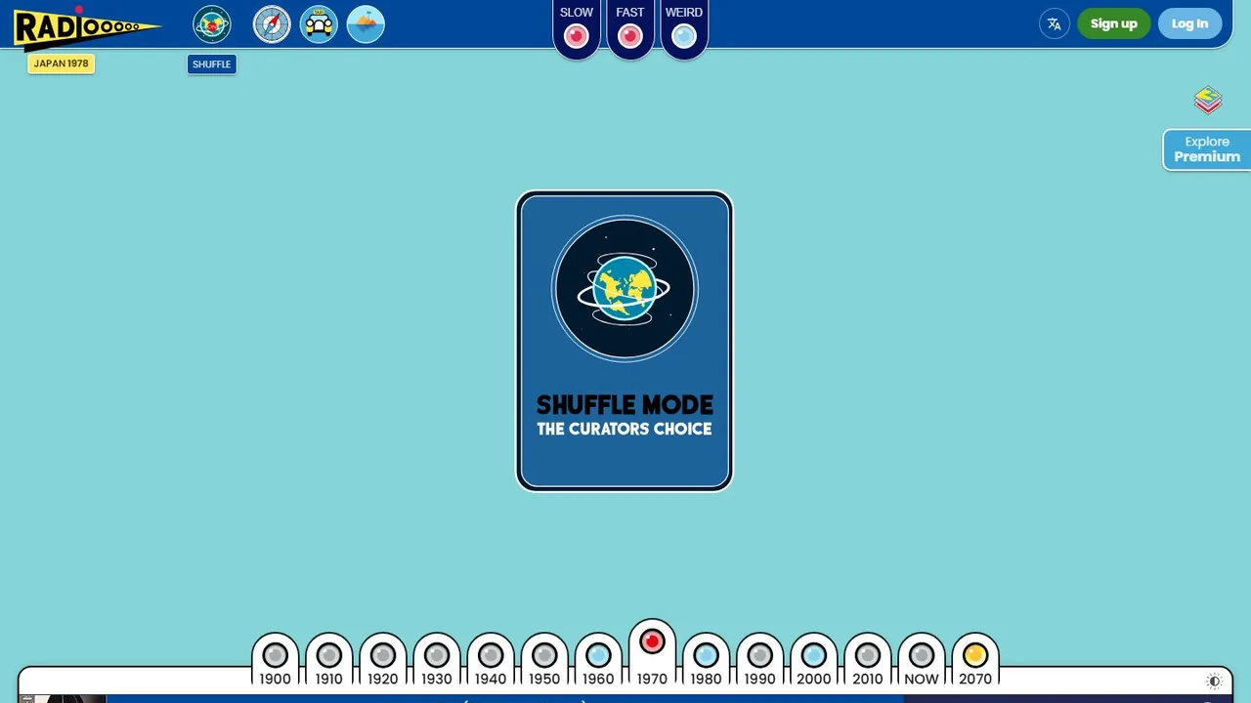Open the compass explore mode icon
The image size is (1251, 703).
click(272, 24)
